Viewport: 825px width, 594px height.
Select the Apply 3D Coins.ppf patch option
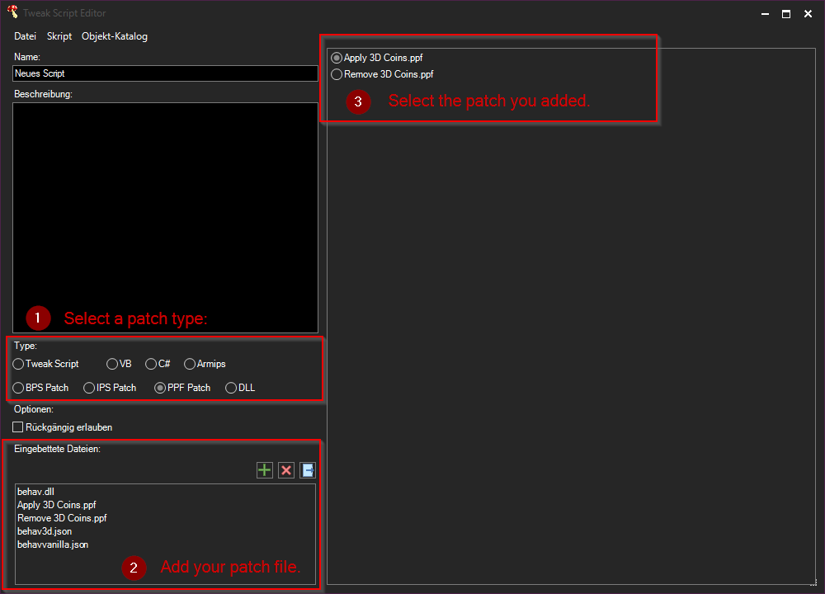337,59
